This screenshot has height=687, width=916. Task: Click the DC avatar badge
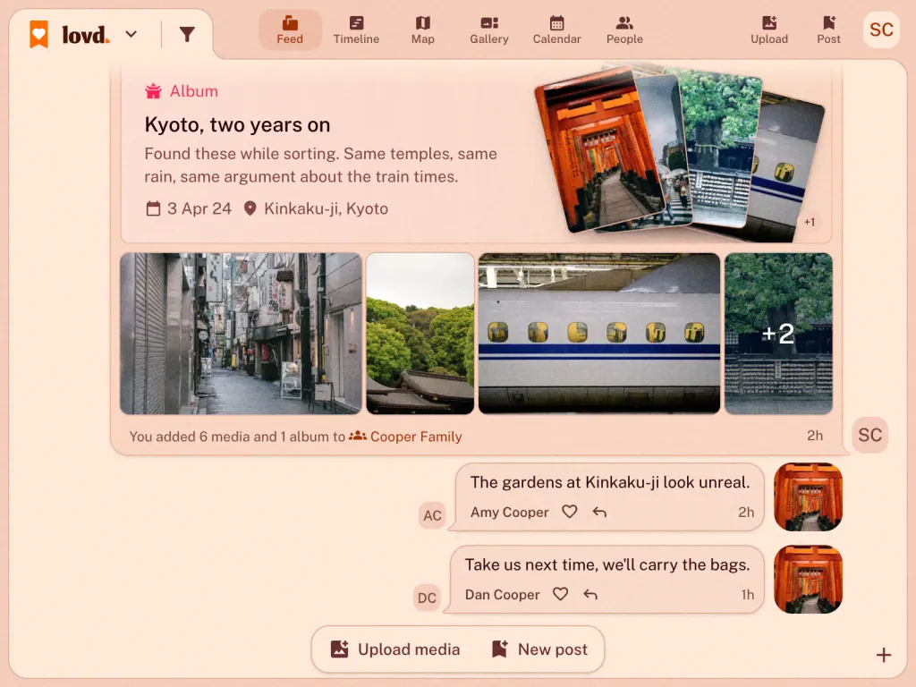[x=427, y=598]
